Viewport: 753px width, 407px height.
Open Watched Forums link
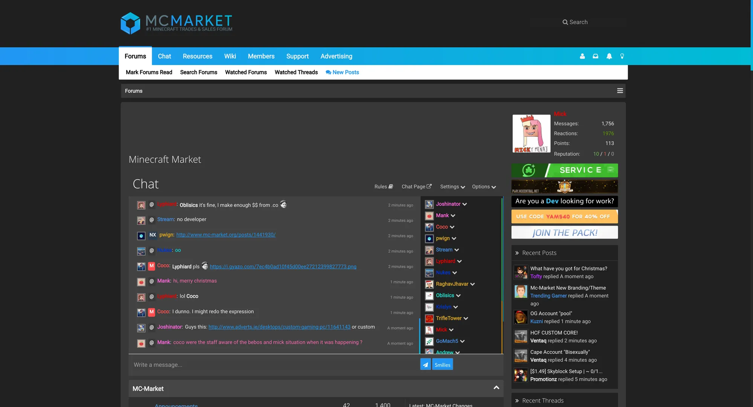(x=246, y=72)
